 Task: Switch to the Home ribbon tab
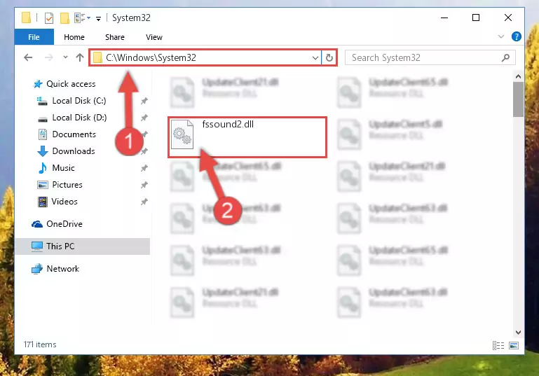[x=74, y=37]
